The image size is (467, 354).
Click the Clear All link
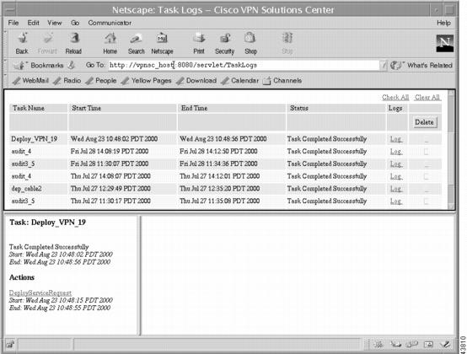pyautogui.click(x=427, y=98)
